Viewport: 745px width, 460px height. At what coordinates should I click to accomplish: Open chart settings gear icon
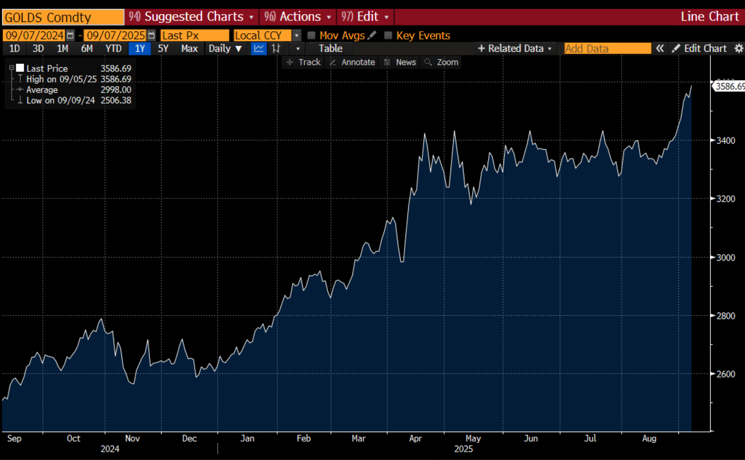tap(739, 49)
